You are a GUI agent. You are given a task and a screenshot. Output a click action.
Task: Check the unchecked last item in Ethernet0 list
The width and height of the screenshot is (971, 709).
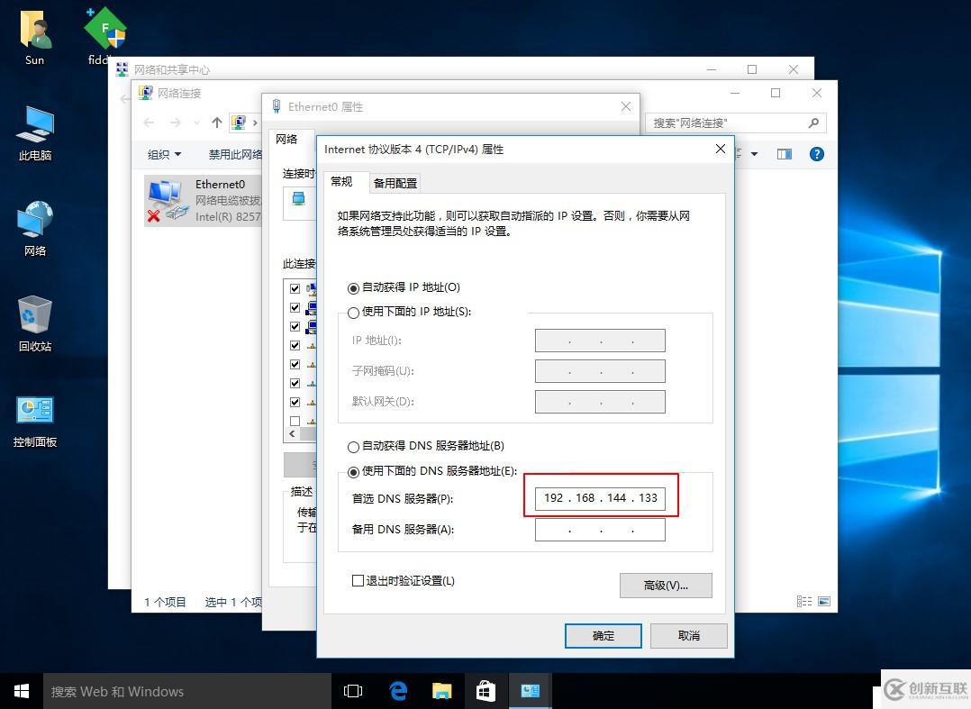click(x=295, y=421)
